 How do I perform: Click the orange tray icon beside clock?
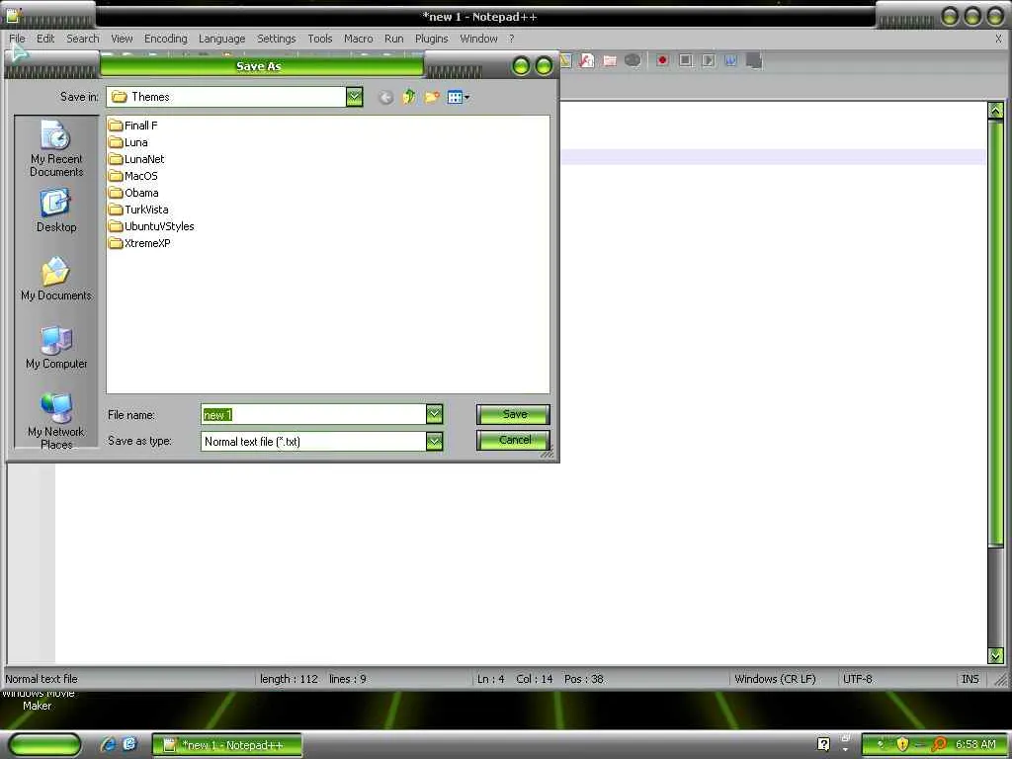point(939,745)
